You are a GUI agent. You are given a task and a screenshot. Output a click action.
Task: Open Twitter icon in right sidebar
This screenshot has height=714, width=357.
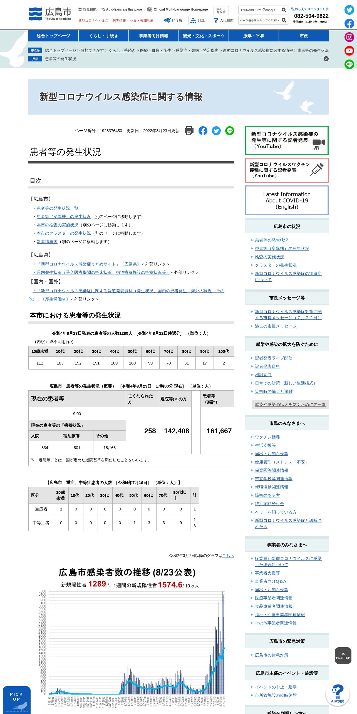349,10
